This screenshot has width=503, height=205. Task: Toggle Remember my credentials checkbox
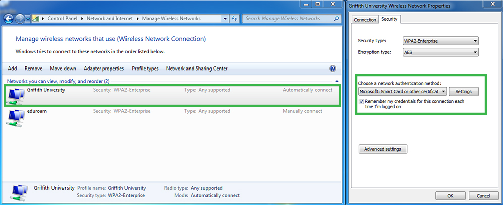pos(362,101)
